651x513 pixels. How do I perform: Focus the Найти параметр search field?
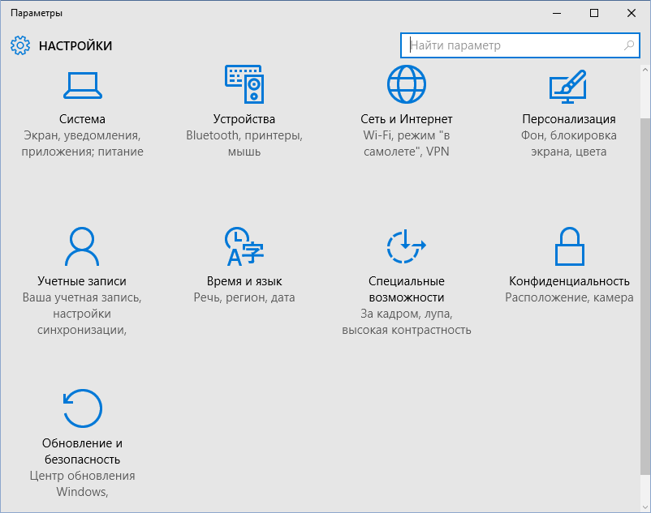[x=511, y=45]
